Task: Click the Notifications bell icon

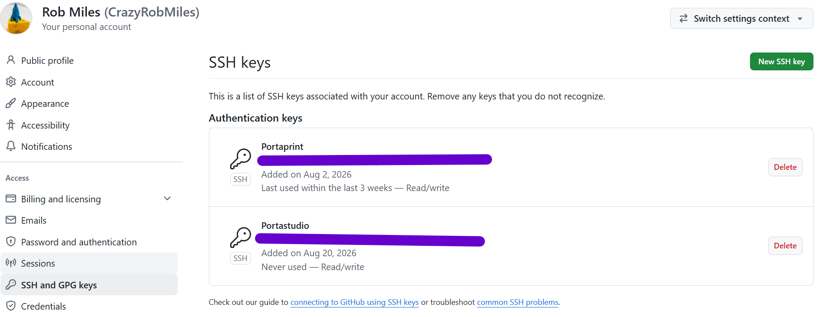Action: 11,146
